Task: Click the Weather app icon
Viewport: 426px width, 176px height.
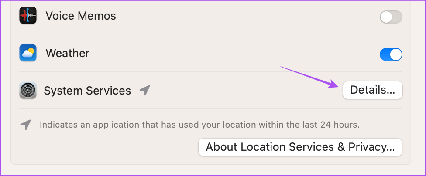Action: [x=27, y=53]
